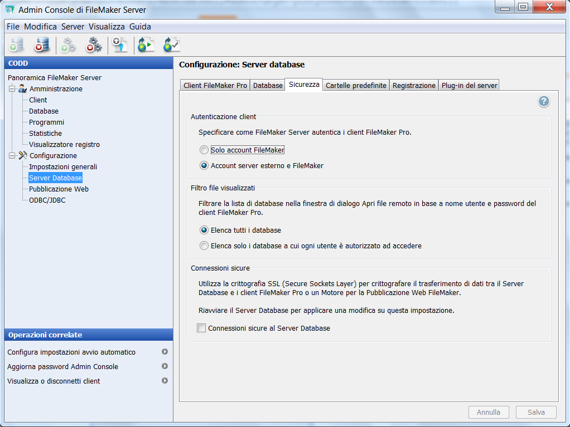Select Impostazioni generali tree item
The width and height of the screenshot is (570, 427).
[x=63, y=166]
